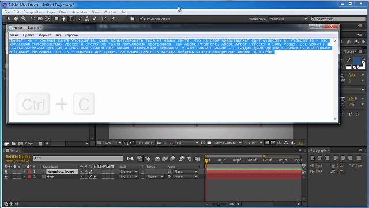Open the 50% magnification dropdown
Screen dimensions: 369x208
click(x=113, y=143)
